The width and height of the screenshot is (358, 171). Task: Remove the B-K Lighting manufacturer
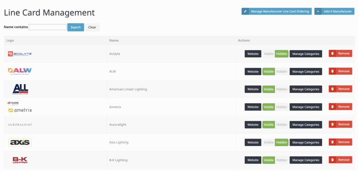(x=340, y=160)
